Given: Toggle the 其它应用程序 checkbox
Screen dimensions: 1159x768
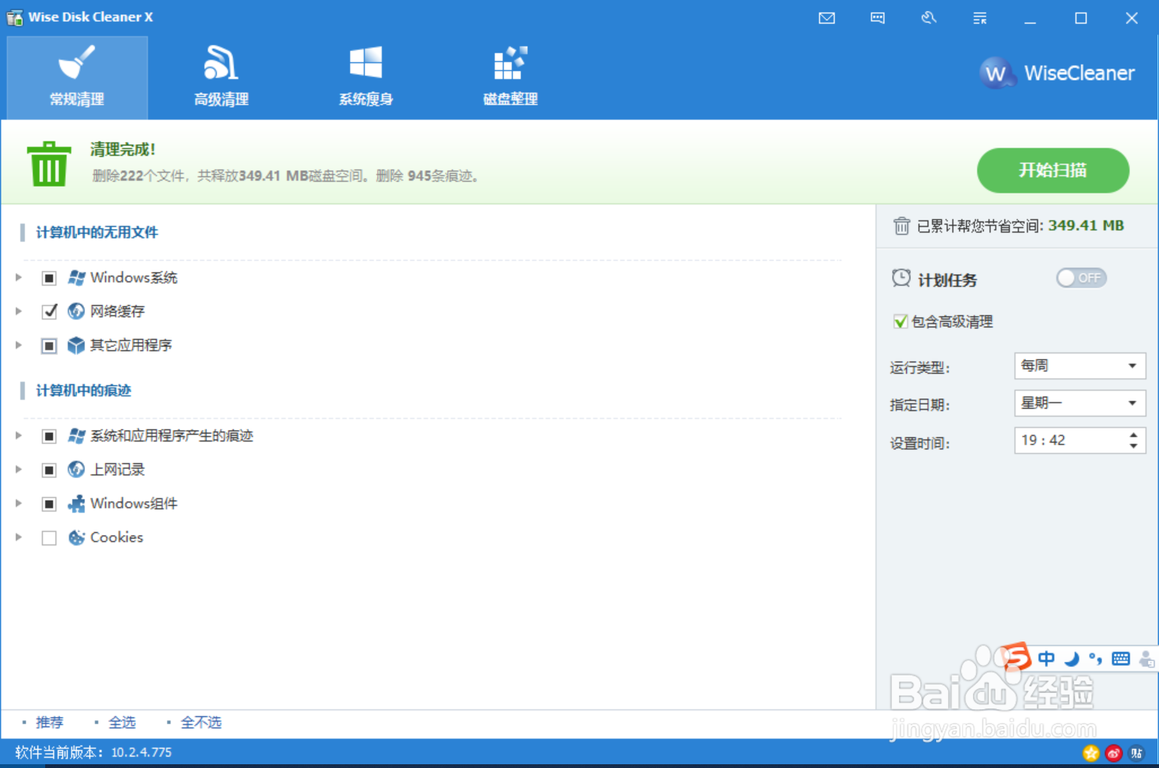Looking at the screenshot, I should [x=49, y=346].
